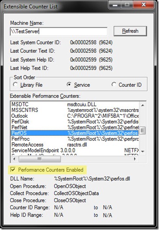The image size is (159, 230).
Task: Click the OpenOSObject procedure value
Action: tap(70, 186)
